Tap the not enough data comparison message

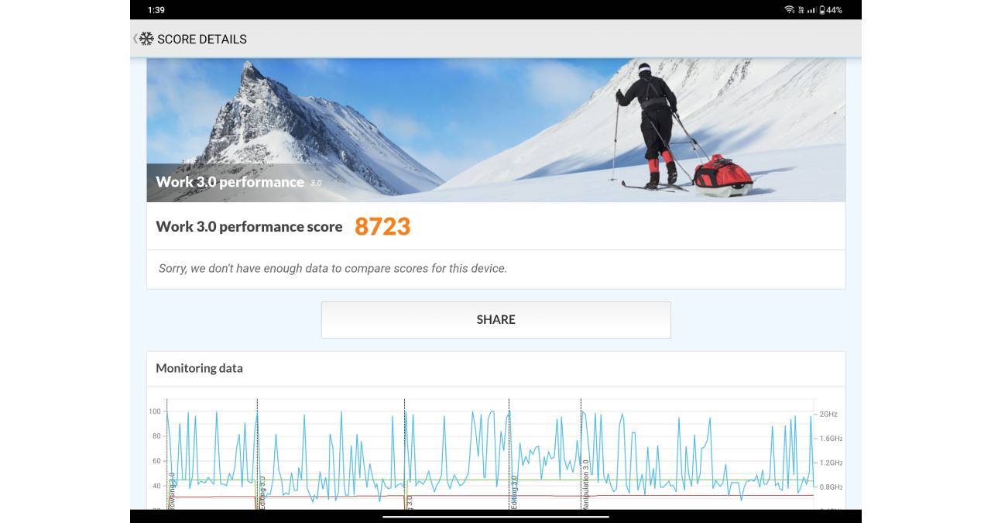(x=333, y=269)
